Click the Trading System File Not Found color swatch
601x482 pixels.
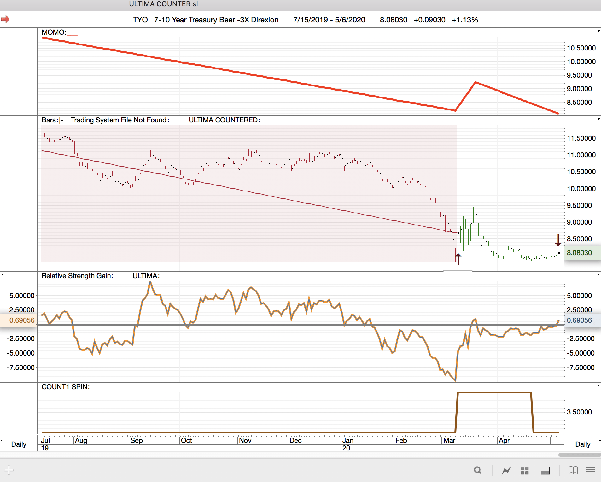point(175,122)
